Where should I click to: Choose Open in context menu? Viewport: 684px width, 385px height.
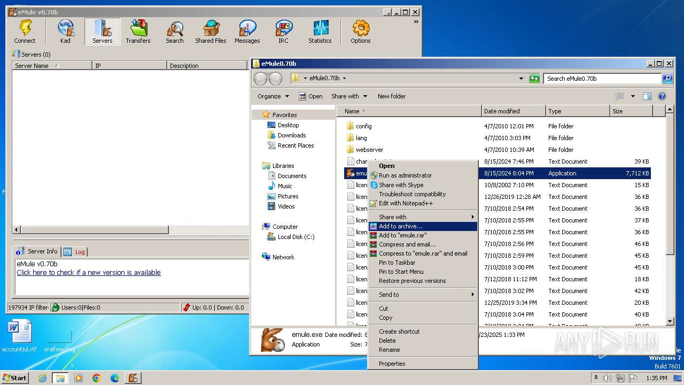point(423,166)
